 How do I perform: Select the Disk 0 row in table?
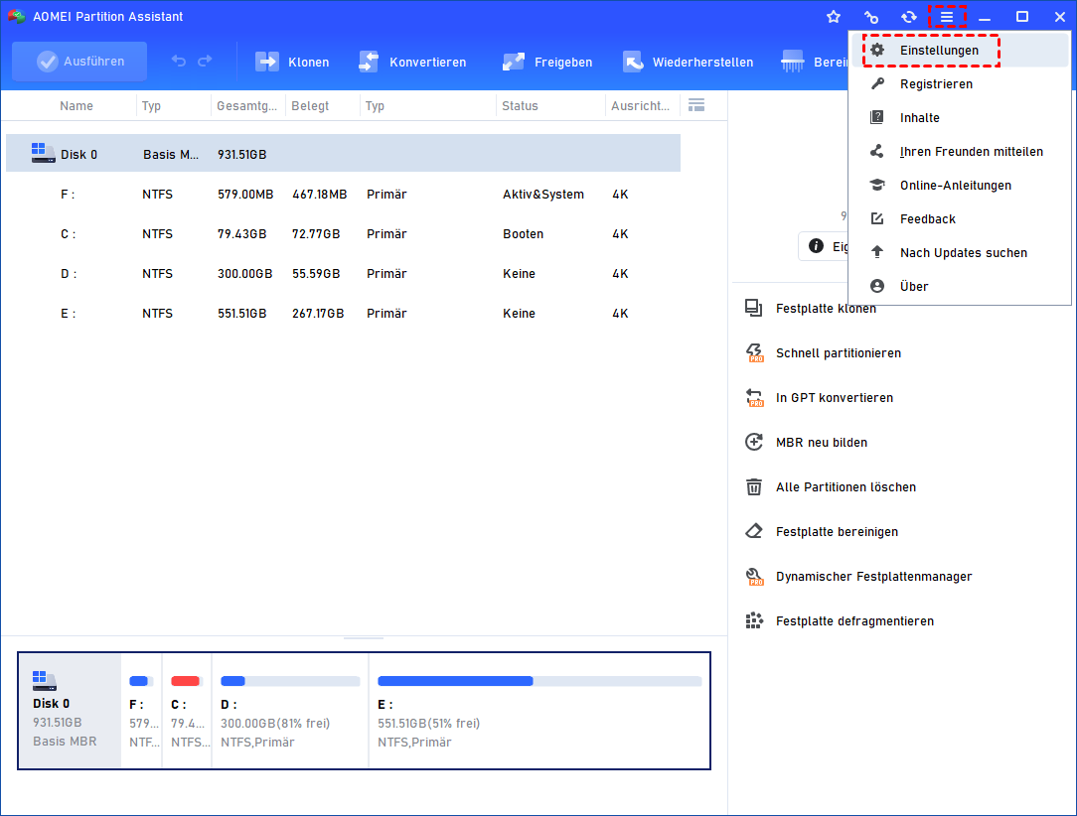click(343, 153)
